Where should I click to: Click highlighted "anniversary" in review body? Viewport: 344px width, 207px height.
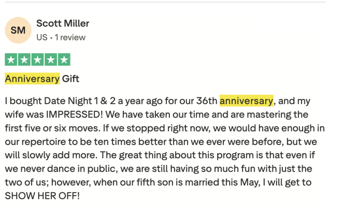pyautogui.click(x=246, y=101)
